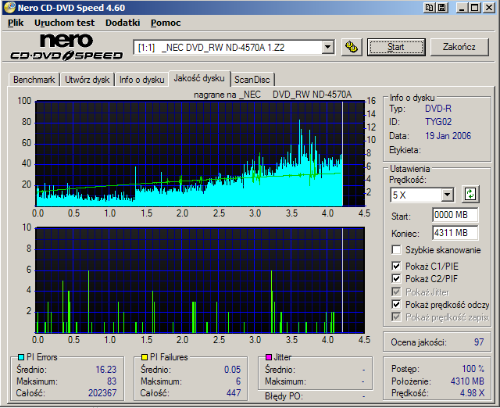Click the Prędkość value 4.98 X

(x=472, y=393)
